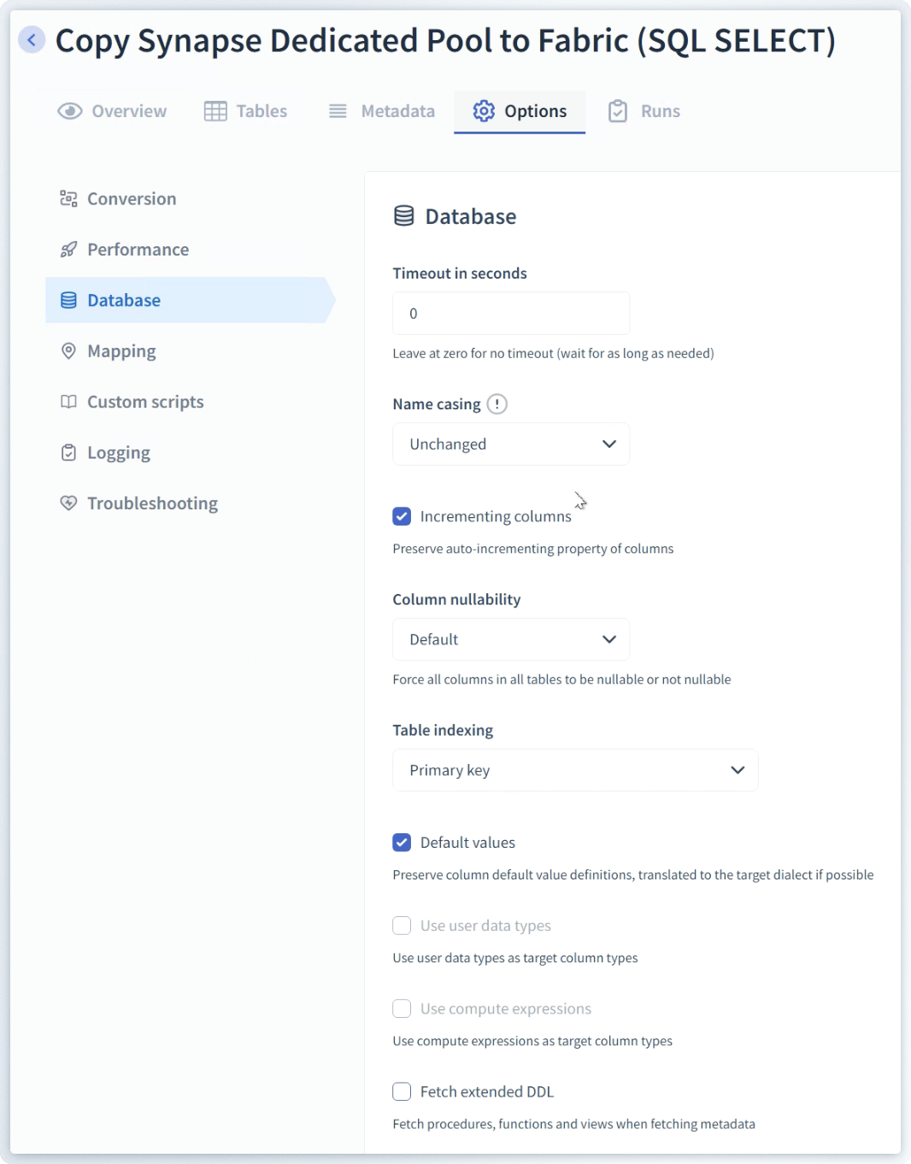
Task: Disable the Default values checkbox
Action: pos(402,843)
